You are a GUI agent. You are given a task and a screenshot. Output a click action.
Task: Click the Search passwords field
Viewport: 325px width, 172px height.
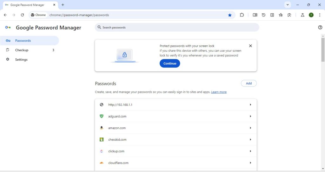pos(177,27)
